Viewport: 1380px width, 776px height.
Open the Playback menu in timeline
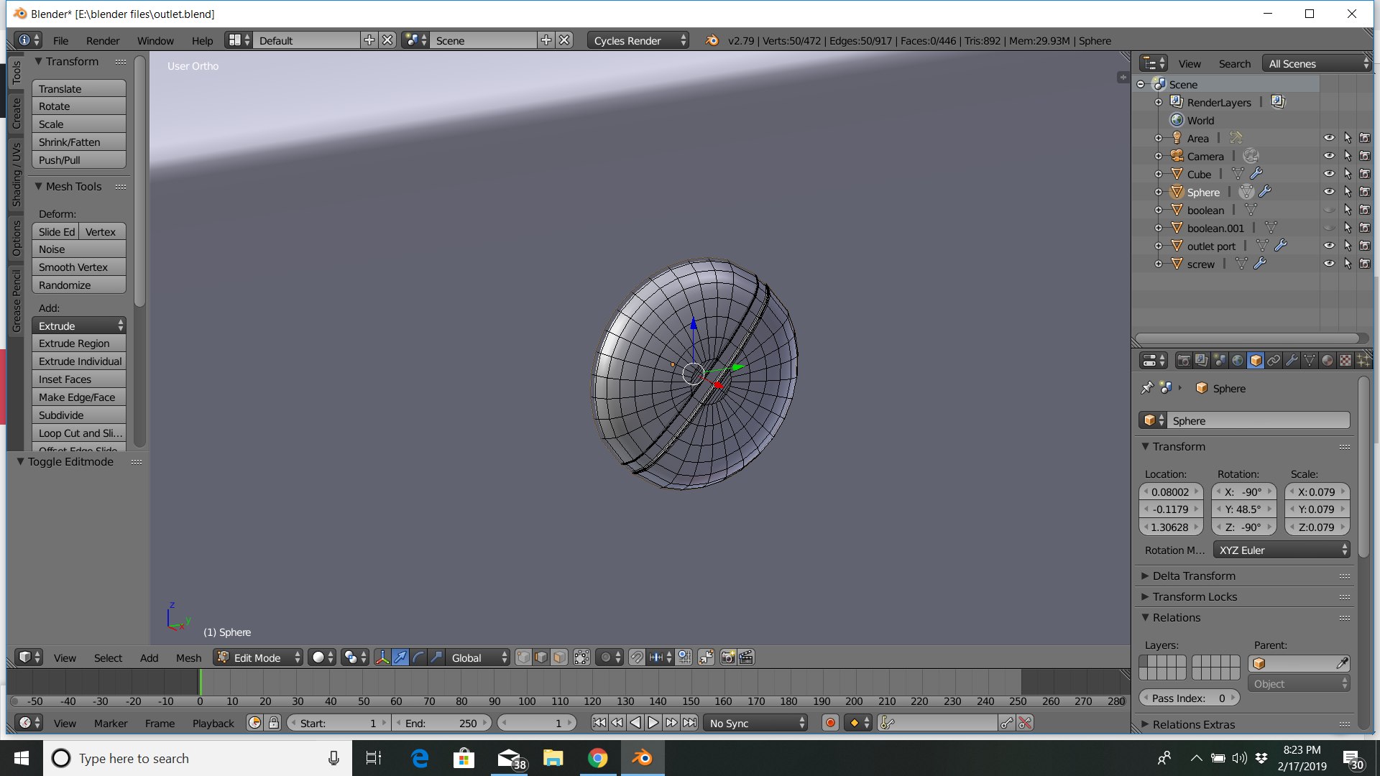(x=213, y=723)
